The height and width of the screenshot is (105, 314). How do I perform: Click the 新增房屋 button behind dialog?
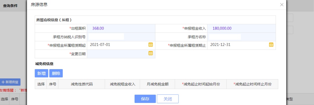pos(10,82)
